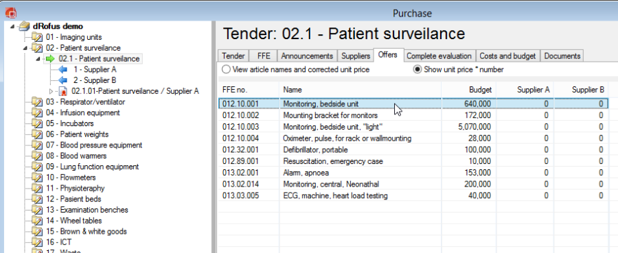The width and height of the screenshot is (618, 253).
Task: Click the dRofus app logo icon
Action: (10, 13)
